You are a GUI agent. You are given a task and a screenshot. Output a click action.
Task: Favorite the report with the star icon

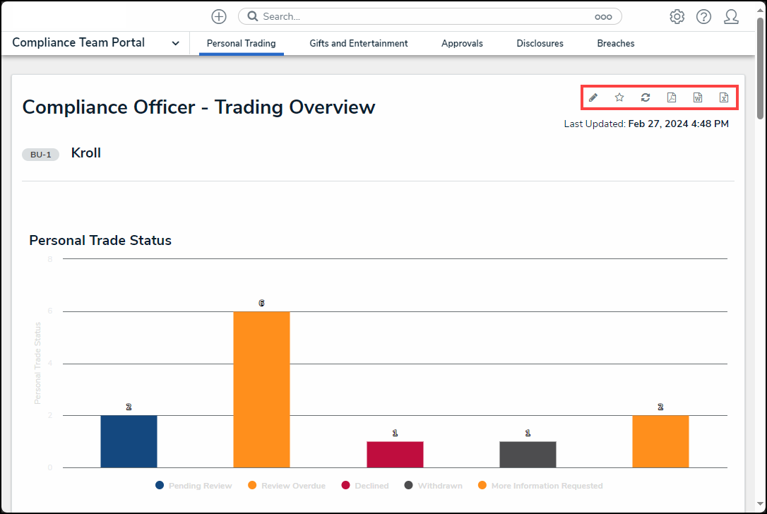619,97
